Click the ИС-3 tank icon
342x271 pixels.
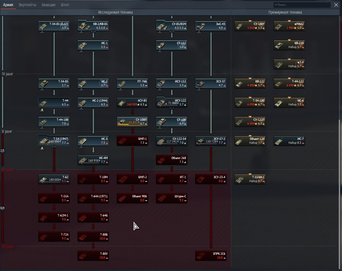click(82, 141)
